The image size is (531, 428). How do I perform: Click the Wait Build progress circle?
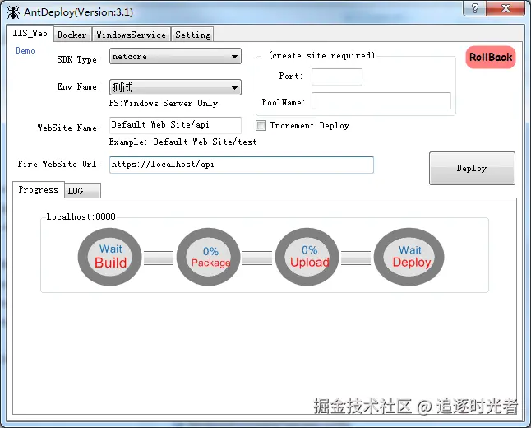pos(109,257)
